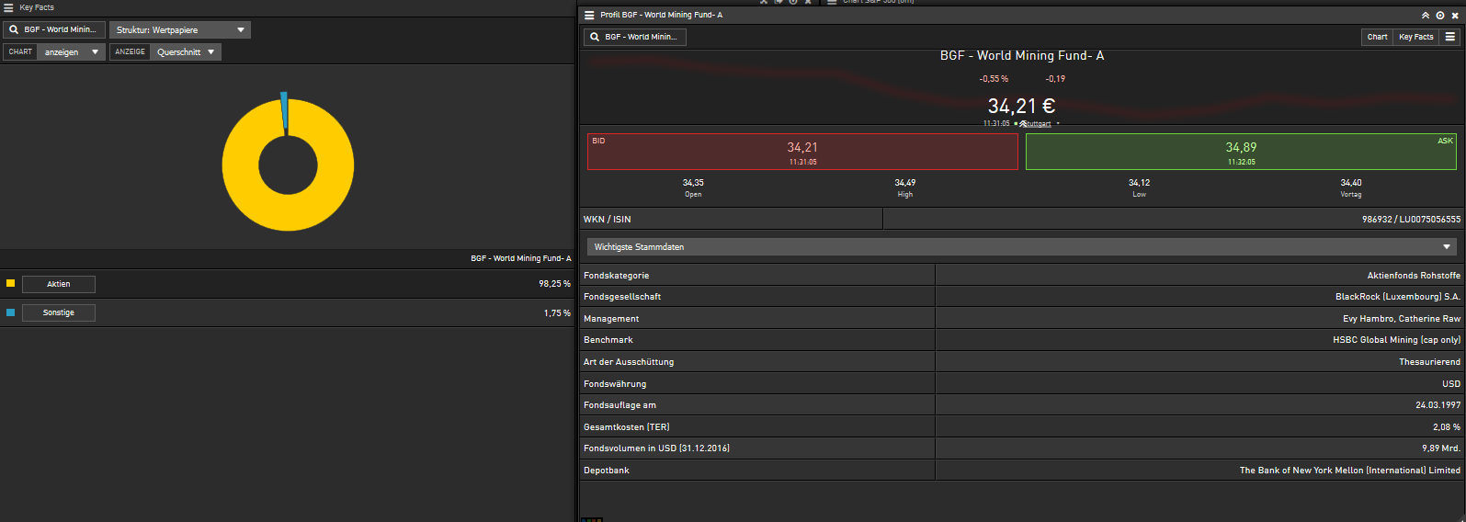1466x522 pixels.
Task: Collapse Profil panel with double-chevron icon
Action: tap(1426, 15)
